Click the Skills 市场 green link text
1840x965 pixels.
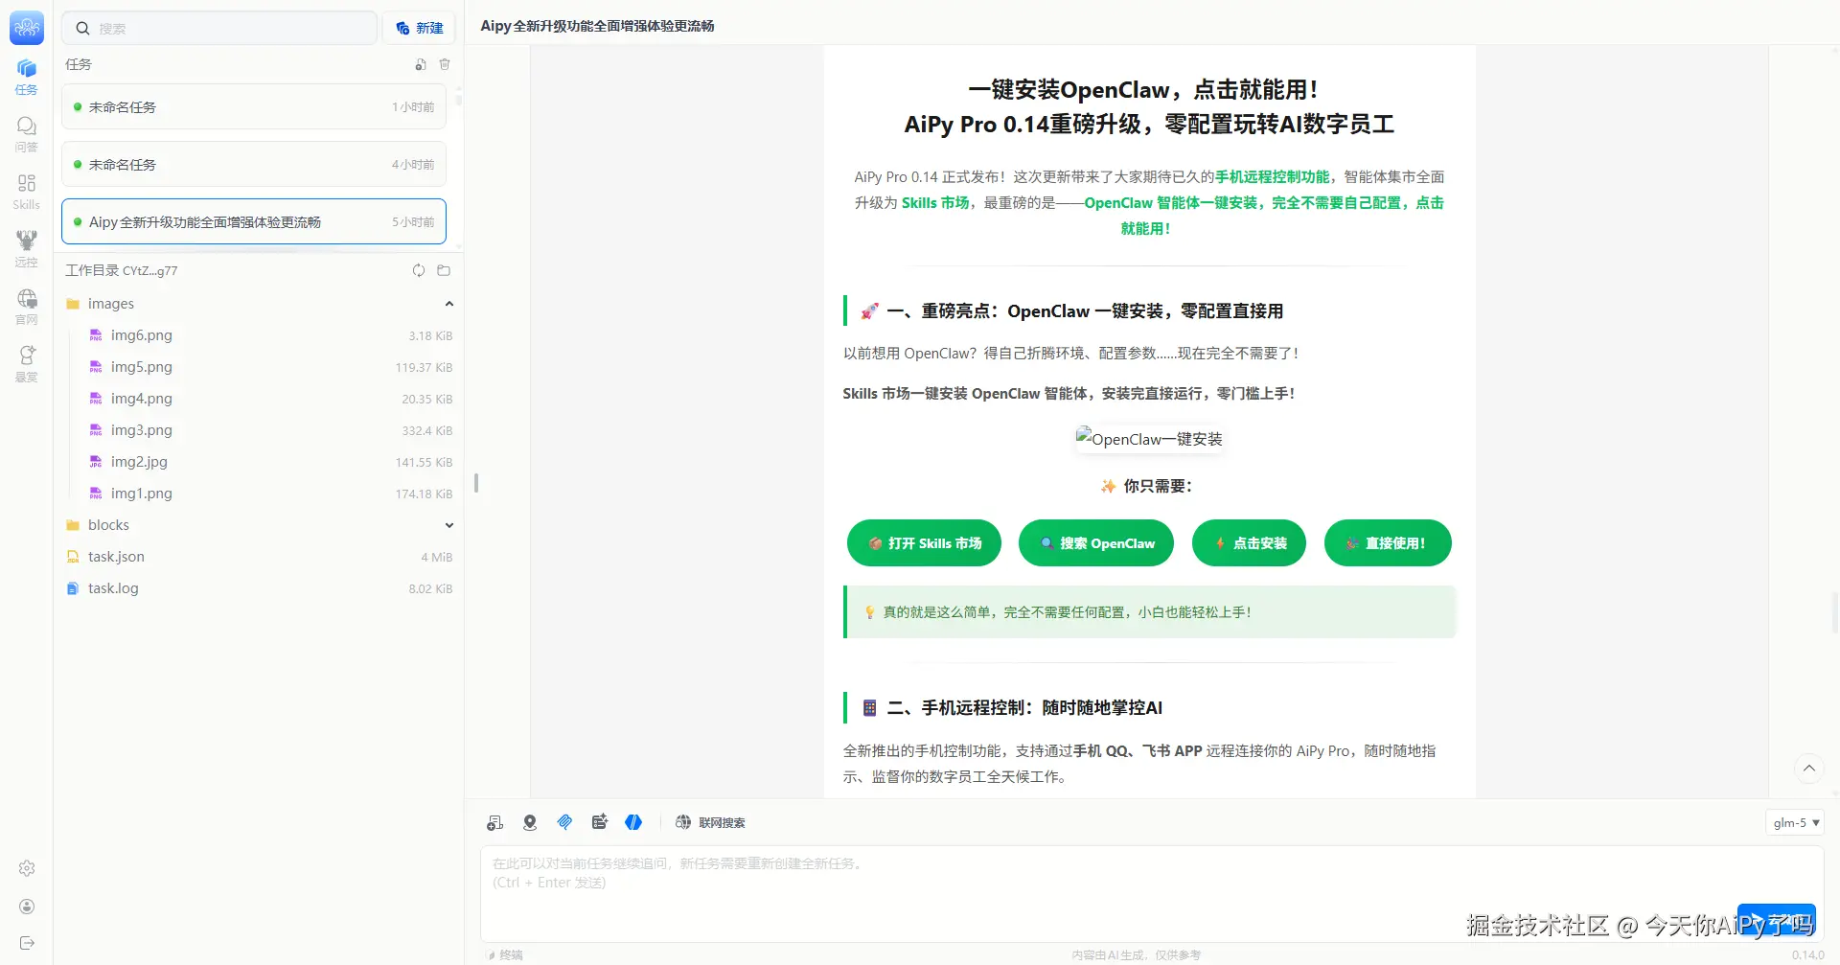pos(935,202)
